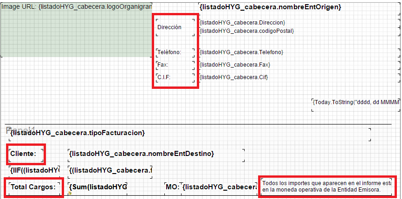This screenshot has width=402, height=199.
Task: Click the Dirección label
Action: click(x=169, y=27)
